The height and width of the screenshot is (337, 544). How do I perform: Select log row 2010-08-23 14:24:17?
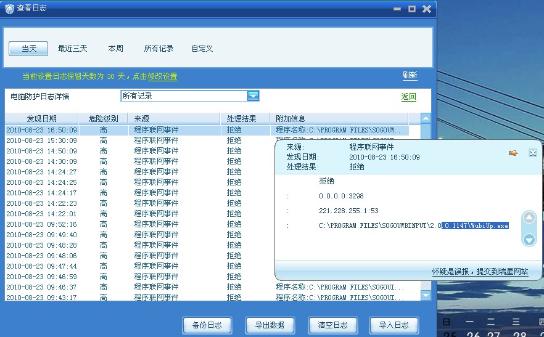(x=139, y=193)
